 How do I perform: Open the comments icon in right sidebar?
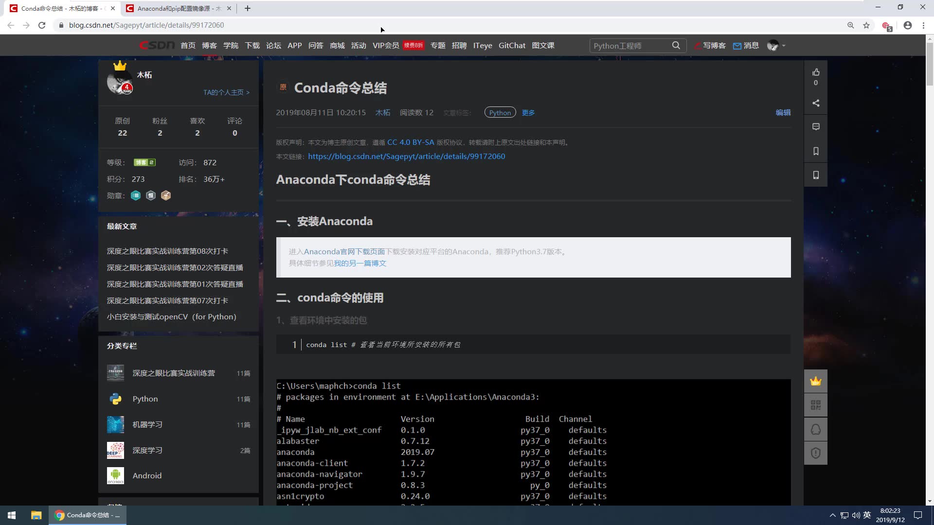[x=816, y=127]
